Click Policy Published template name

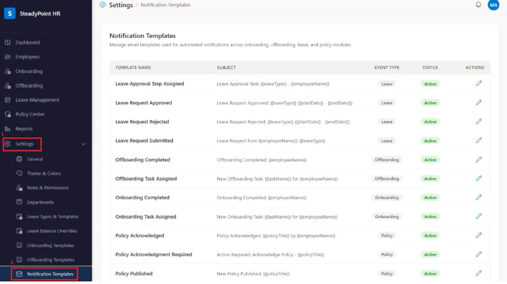point(134,273)
